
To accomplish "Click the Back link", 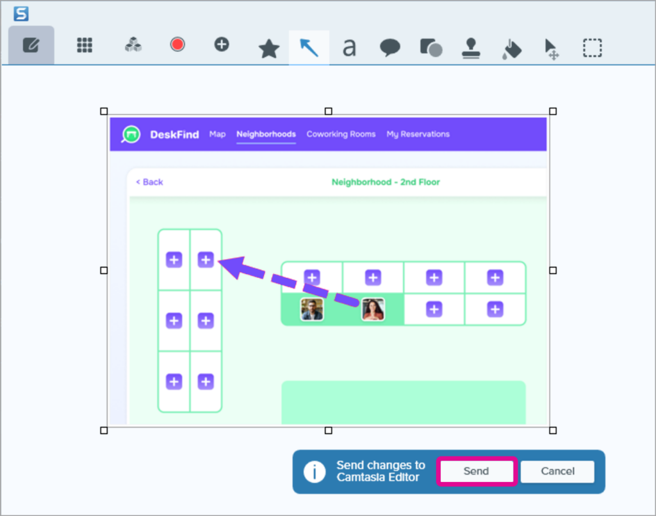I will click(x=149, y=182).
